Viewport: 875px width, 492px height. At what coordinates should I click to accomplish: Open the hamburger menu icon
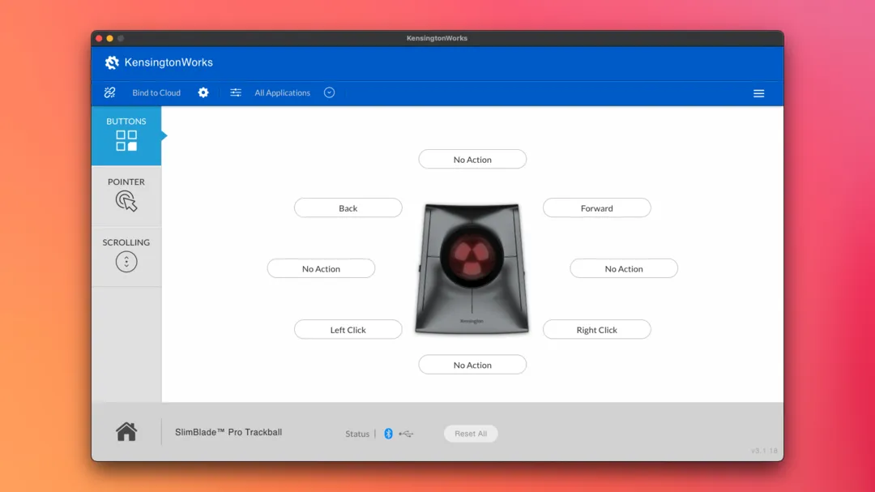(x=758, y=93)
